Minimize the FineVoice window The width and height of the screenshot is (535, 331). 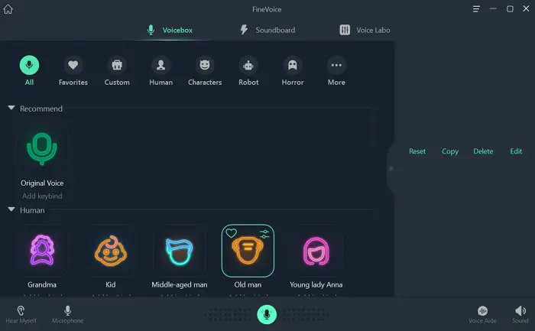coord(493,9)
